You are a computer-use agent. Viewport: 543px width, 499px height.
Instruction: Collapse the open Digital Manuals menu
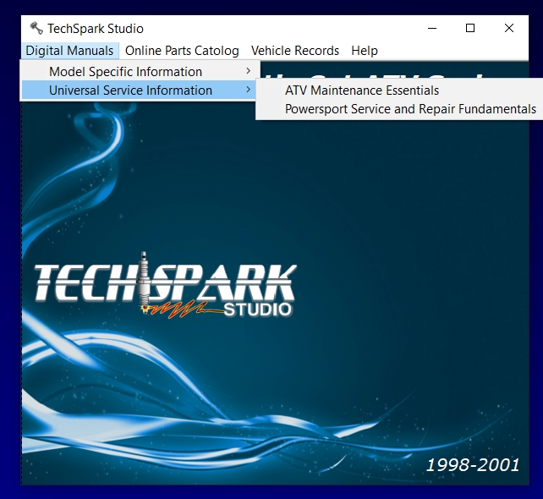[x=69, y=51]
